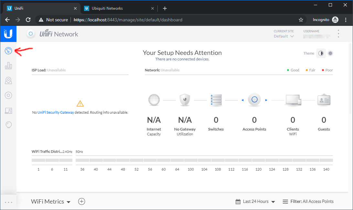This screenshot has height=210, width=353.
Task: Click the plus button beside WiFi Metrics
Action: pyautogui.click(x=82, y=202)
